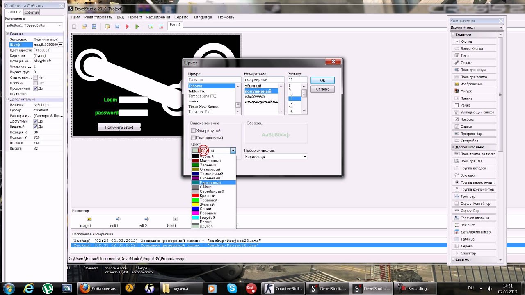Toggle the Видимый property checkbox
The image size is (525, 295).
click(x=35, y=127)
